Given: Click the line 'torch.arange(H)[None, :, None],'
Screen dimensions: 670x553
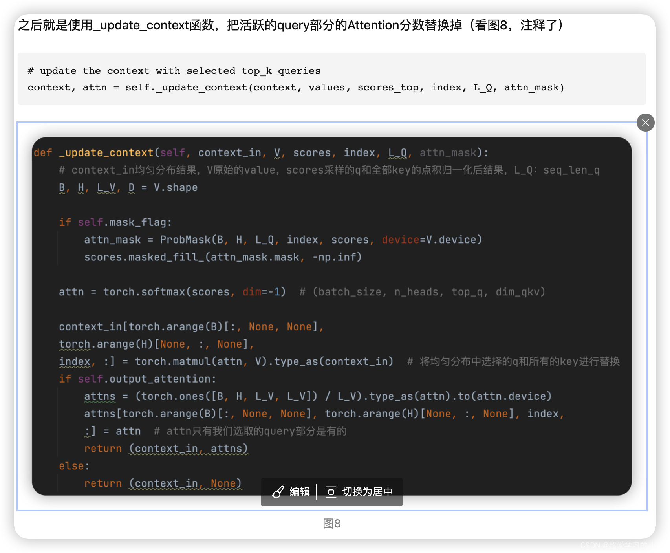Looking at the screenshot, I should 157,344.
